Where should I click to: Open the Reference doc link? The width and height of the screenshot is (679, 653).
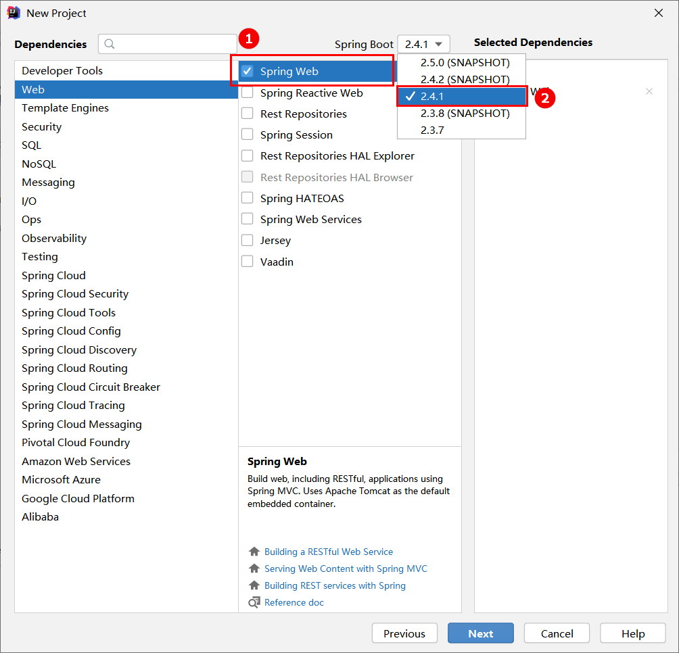click(294, 602)
